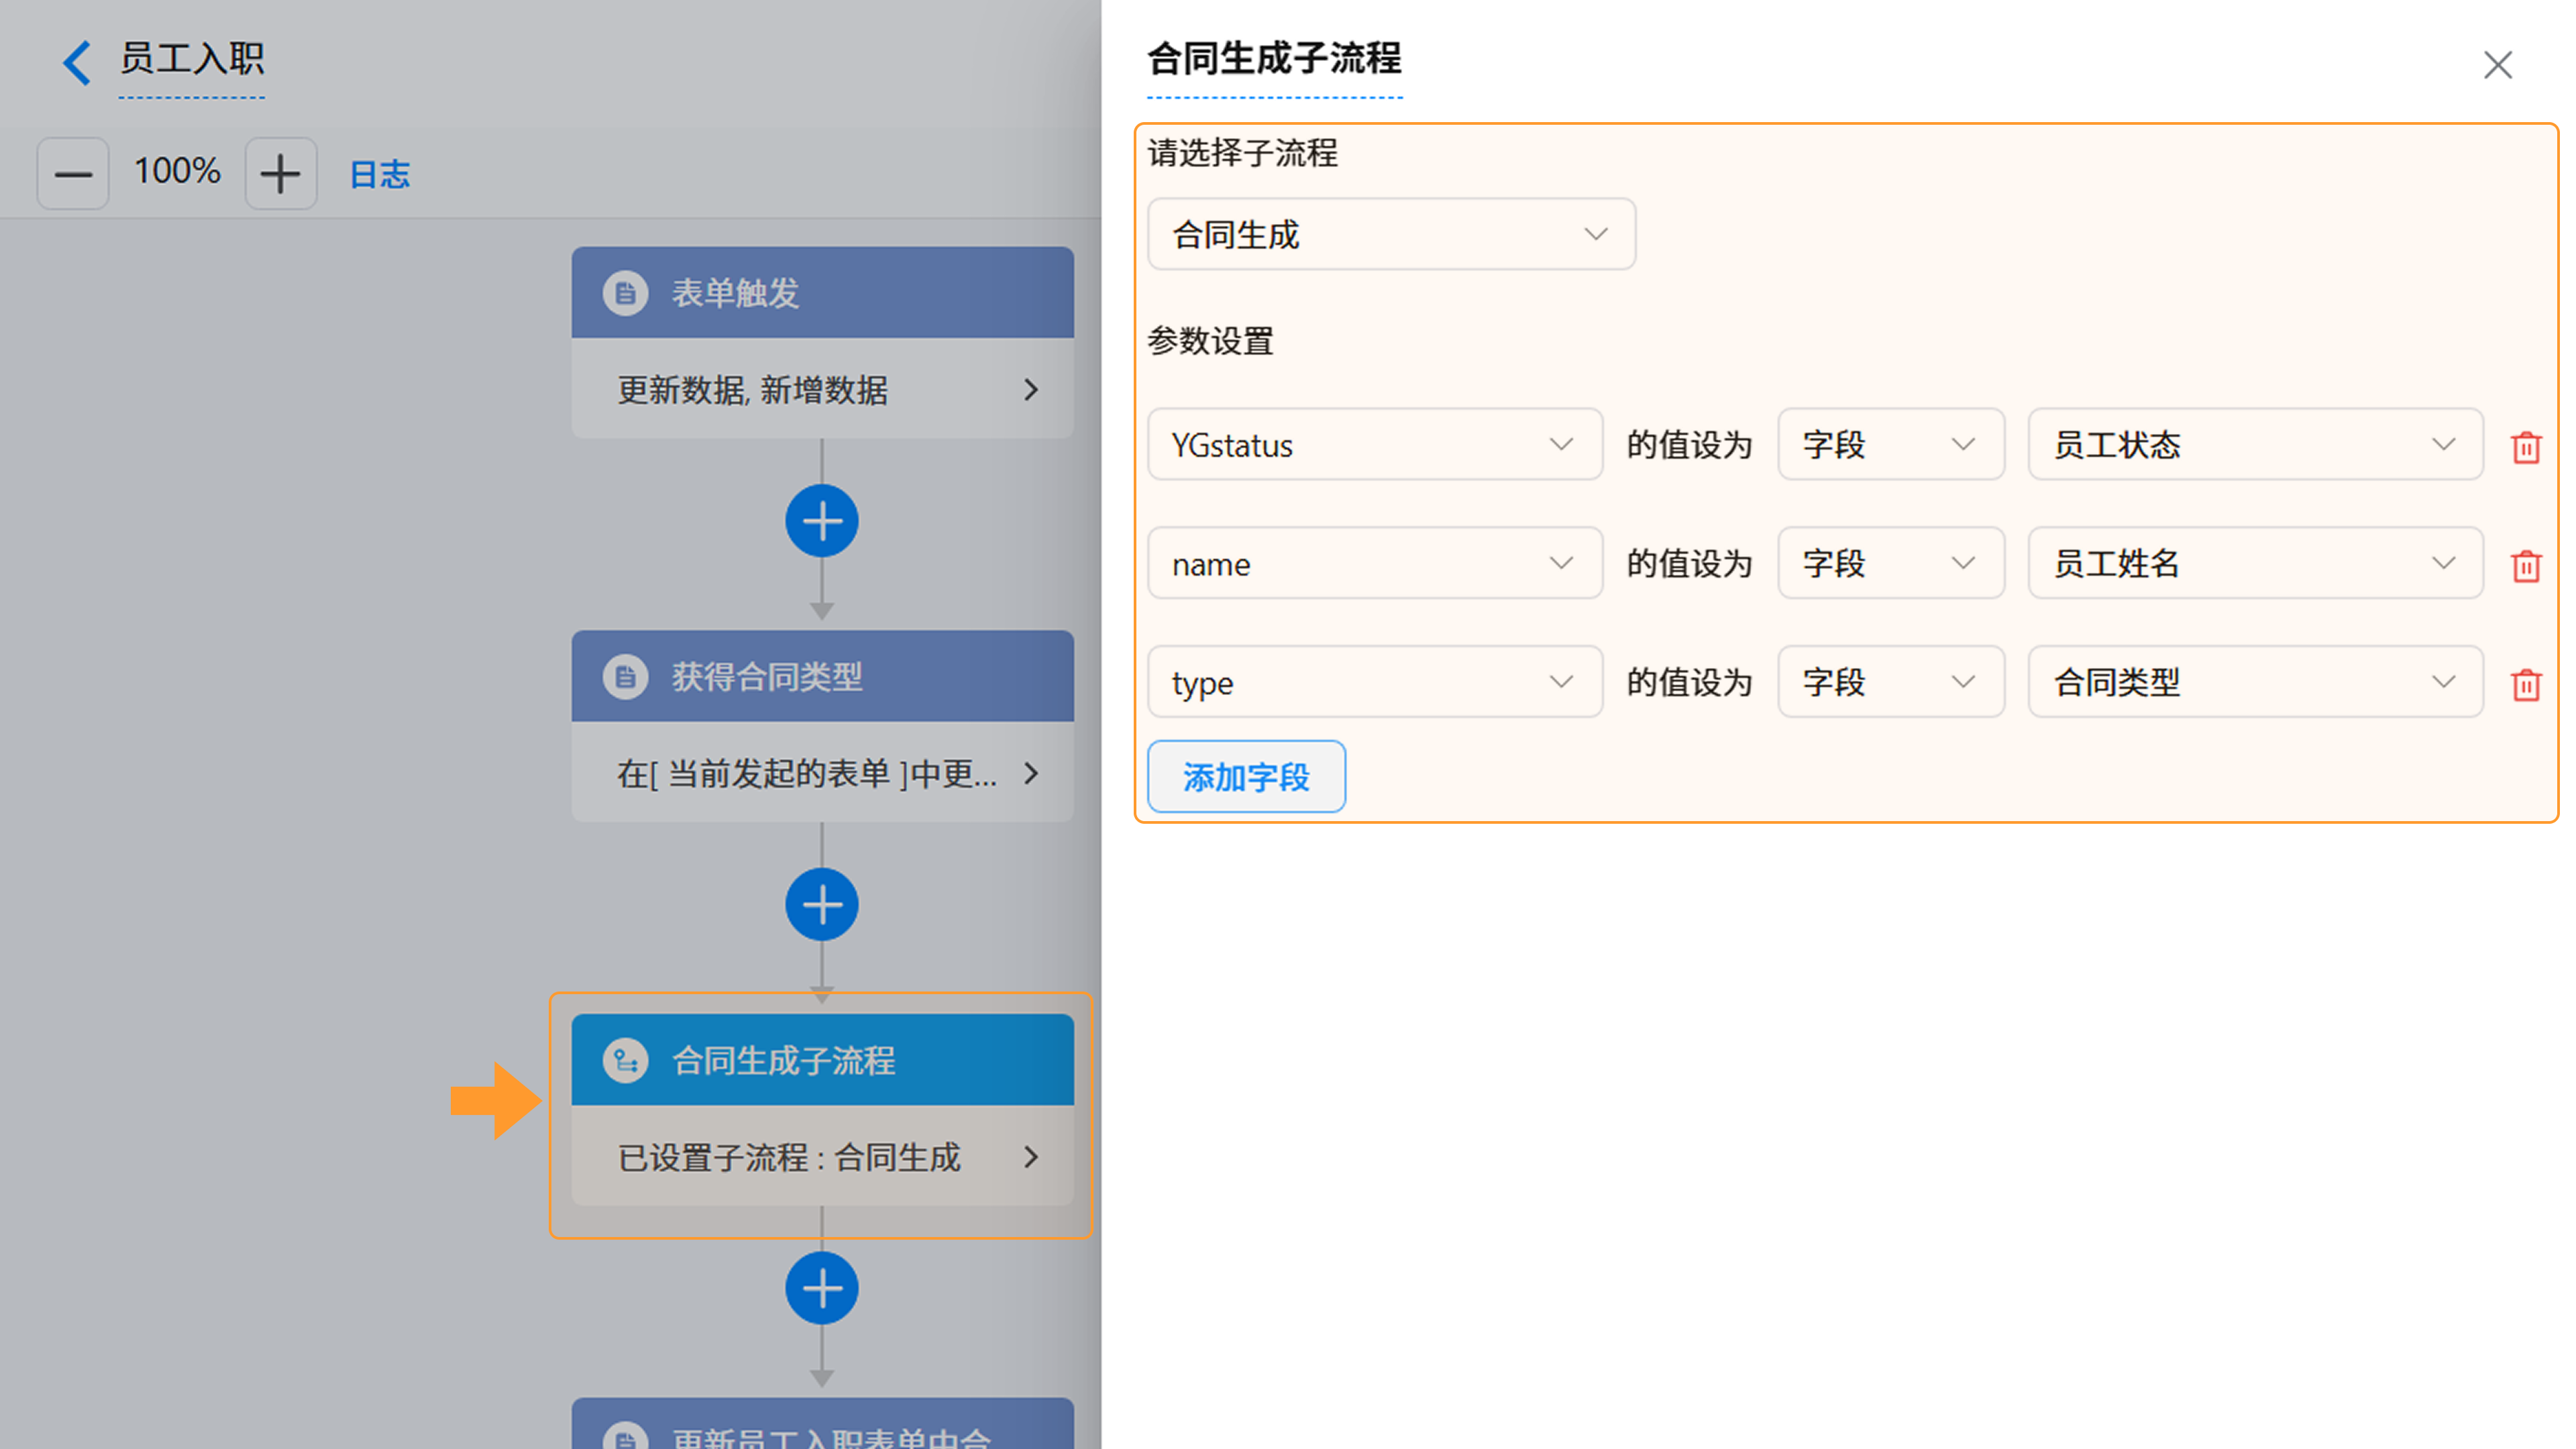Open the type parameter dropdown
The height and width of the screenshot is (1449, 2576).
[x=1374, y=682]
